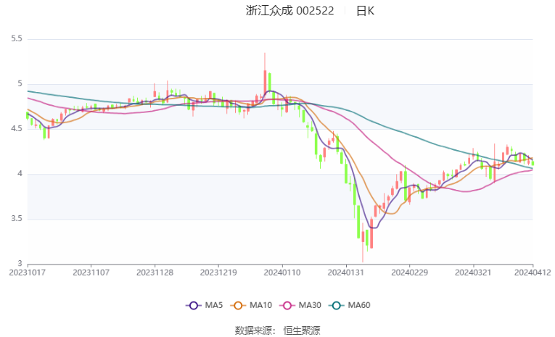The image size is (555, 337).
Task: Hide the MA60 series via its label
Action: pos(359,305)
